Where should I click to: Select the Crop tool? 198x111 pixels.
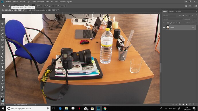2,37
